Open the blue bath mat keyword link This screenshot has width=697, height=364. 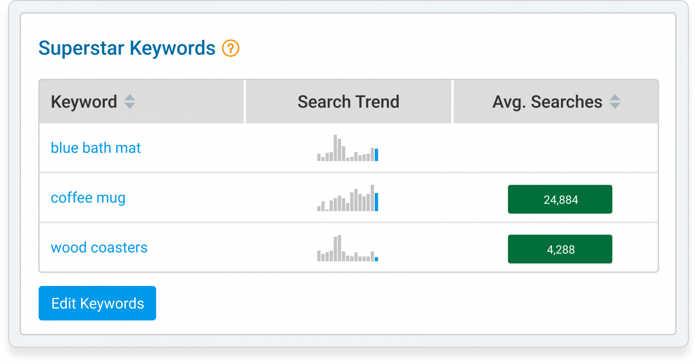point(96,148)
